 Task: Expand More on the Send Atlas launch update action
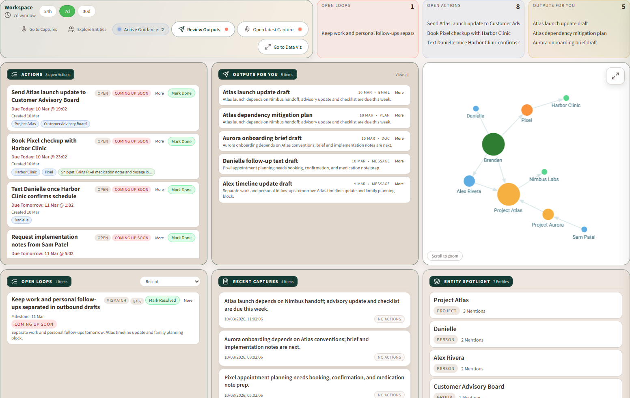(159, 93)
